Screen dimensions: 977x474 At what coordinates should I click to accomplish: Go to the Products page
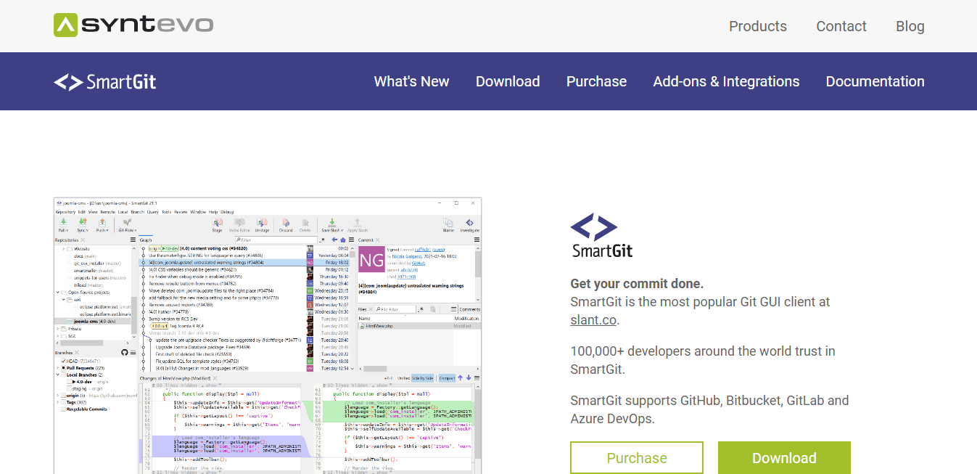point(758,26)
